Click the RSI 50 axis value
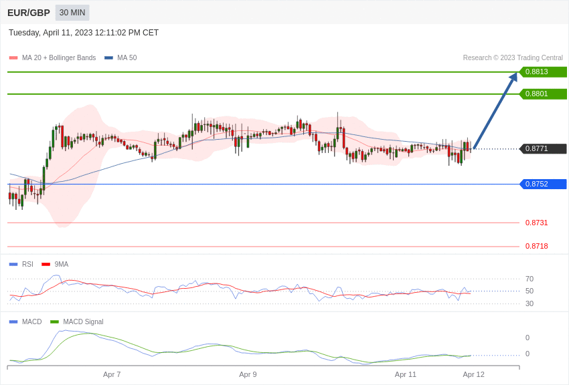 click(x=530, y=291)
